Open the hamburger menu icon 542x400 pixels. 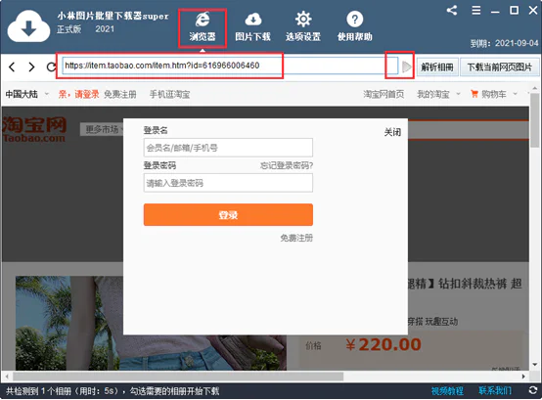pos(476,11)
